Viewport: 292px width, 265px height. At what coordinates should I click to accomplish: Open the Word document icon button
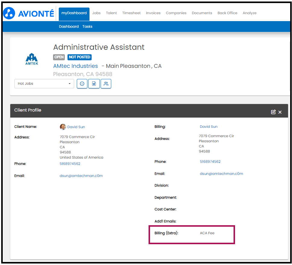click(x=94, y=84)
